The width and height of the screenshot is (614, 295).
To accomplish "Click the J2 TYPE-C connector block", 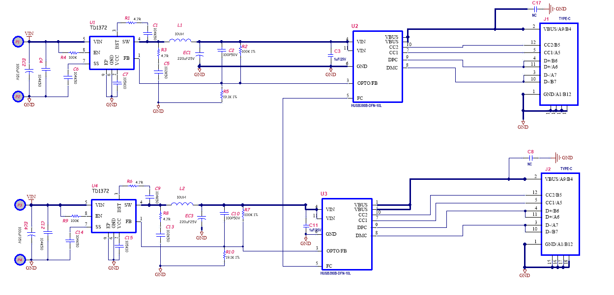I will pos(560,213).
